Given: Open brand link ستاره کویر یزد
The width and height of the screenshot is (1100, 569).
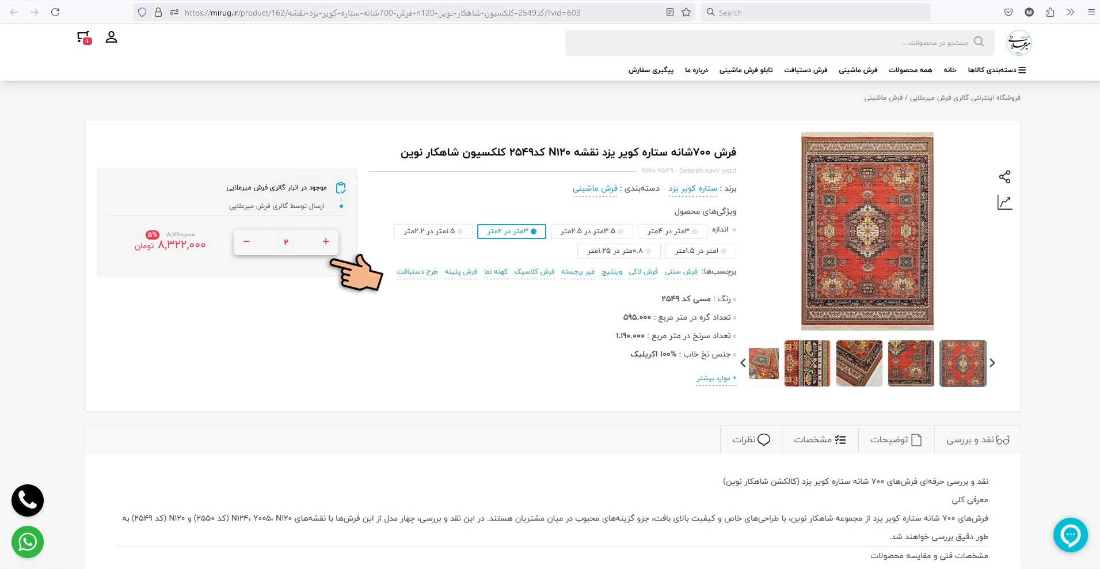Looking at the screenshot, I should click(693, 188).
